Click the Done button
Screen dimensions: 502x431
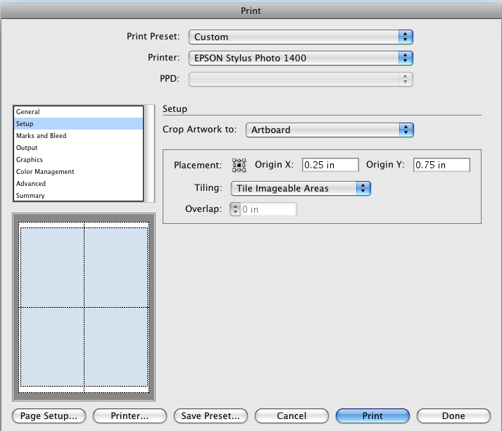coord(453,416)
